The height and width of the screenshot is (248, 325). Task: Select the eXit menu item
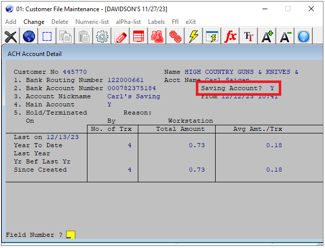[x=191, y=22]
